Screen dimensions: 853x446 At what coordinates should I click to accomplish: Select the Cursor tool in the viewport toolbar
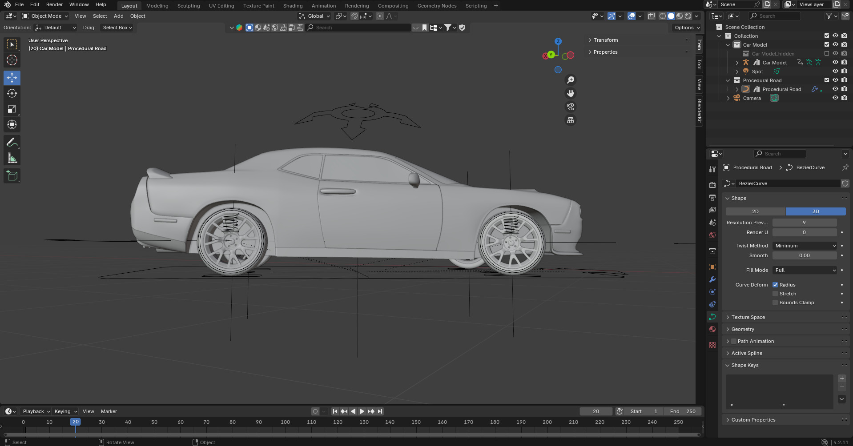point(12,60)
